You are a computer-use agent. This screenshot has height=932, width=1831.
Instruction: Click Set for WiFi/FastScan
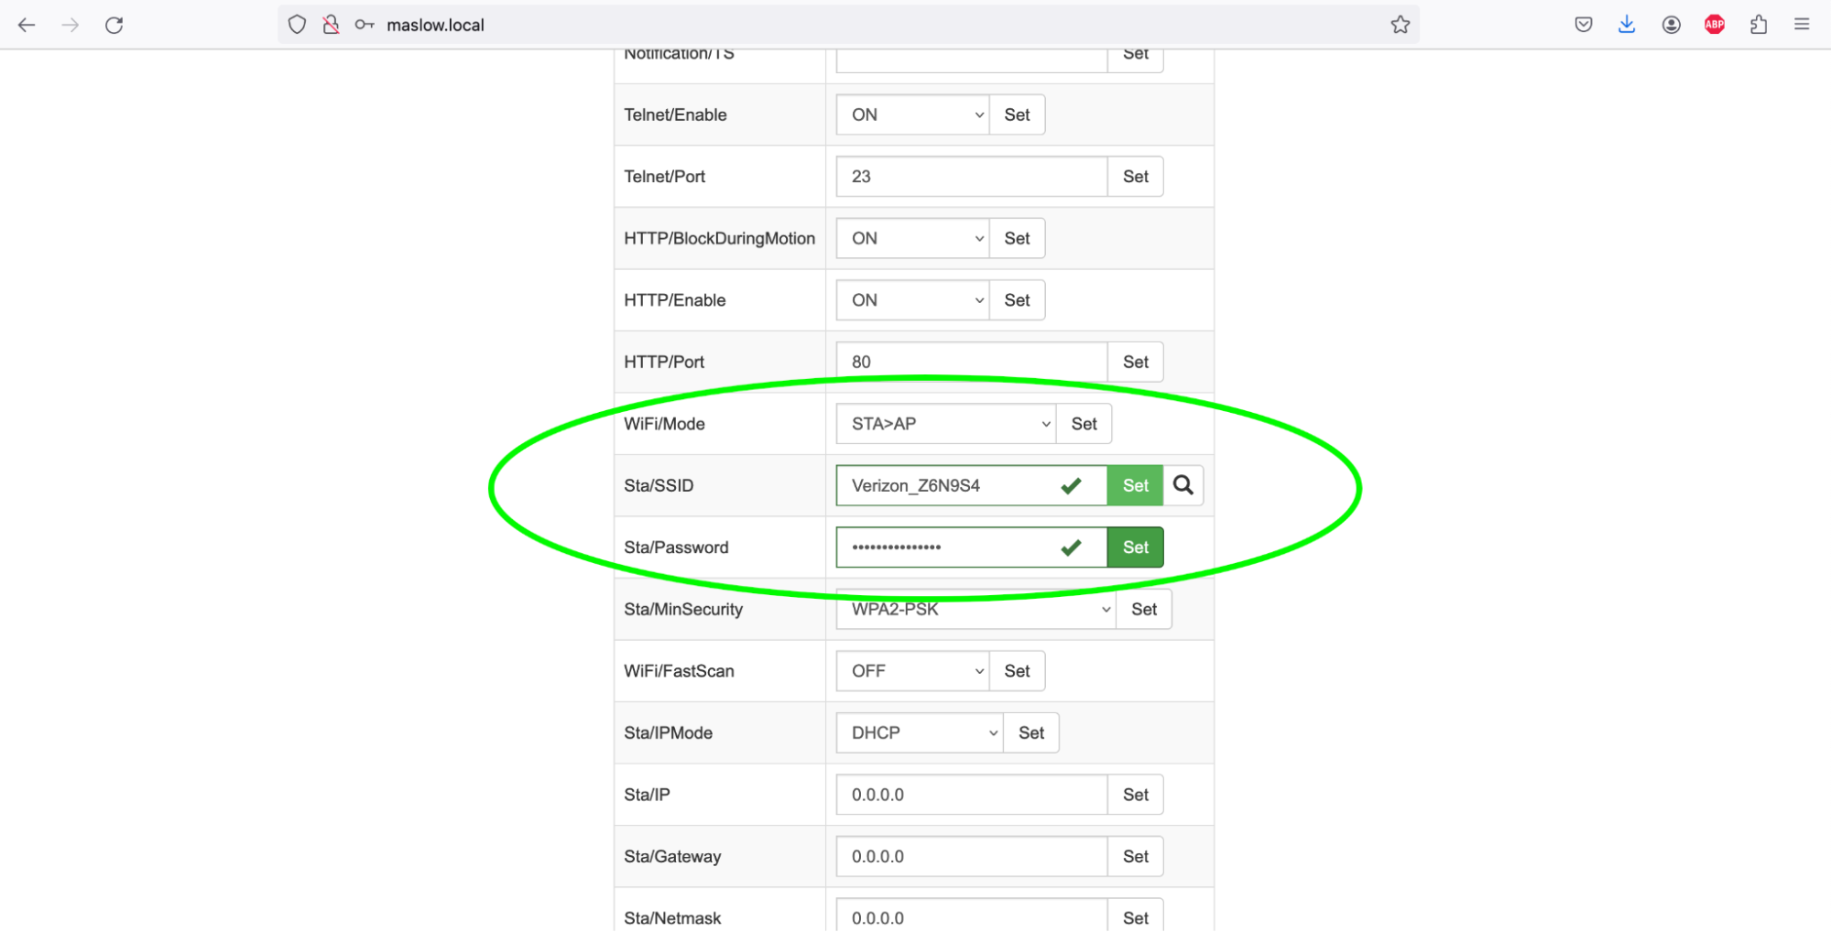pyautogui.click(x=1017, y=671)
